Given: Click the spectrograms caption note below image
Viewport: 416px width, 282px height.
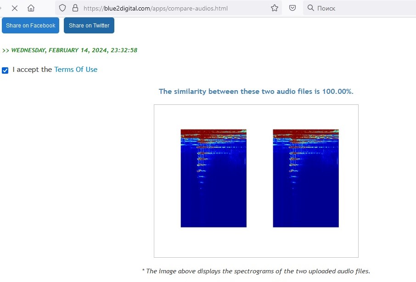Looking at the screenshot, I should tap(256, 271).
